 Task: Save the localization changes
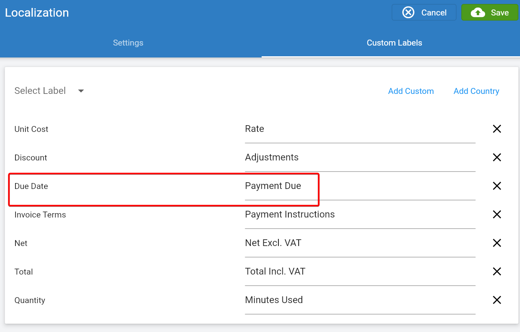pos(490,13)
